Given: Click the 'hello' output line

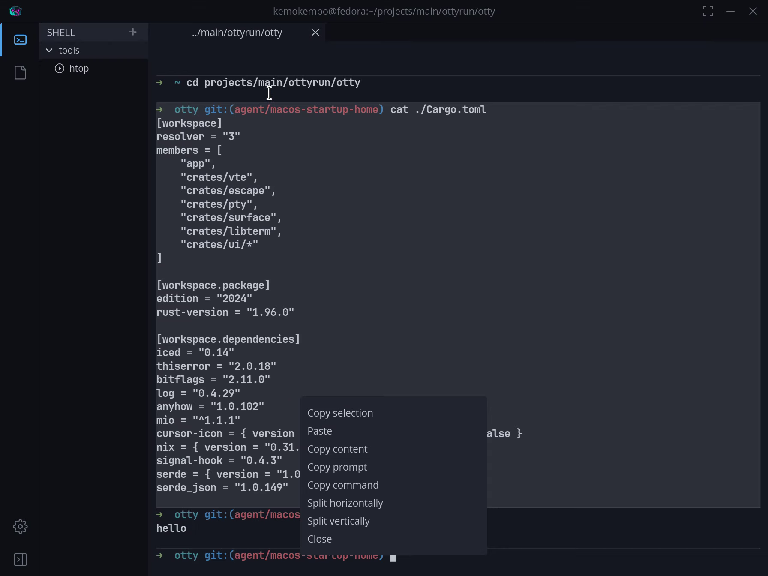Looking at the screenshot, I should point(171,528).
